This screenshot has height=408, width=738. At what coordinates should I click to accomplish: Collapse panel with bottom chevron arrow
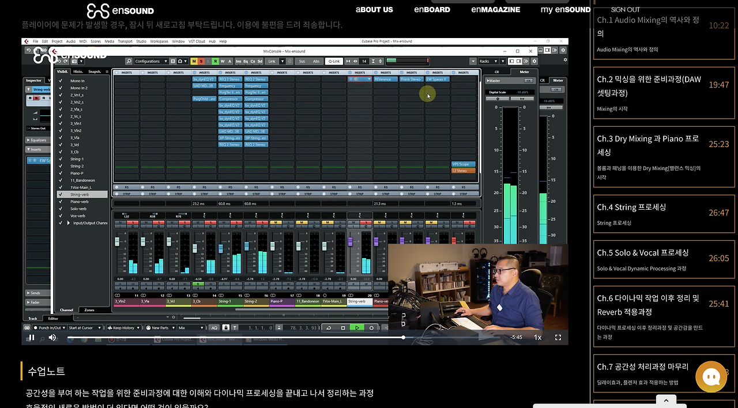pyautogui.click(x=666, y=400)
